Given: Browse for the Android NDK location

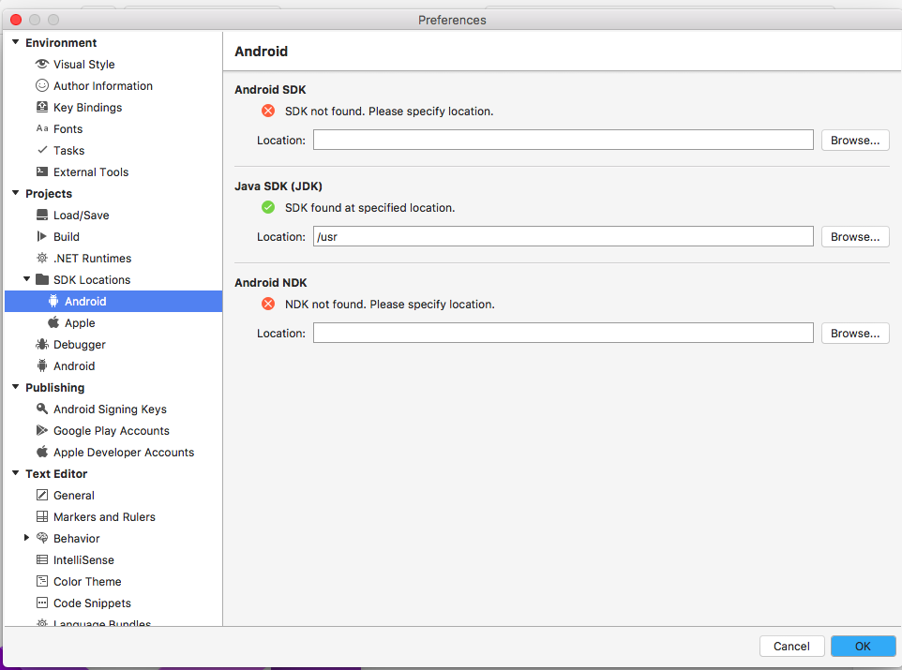Looking at the screenshot, I should [x=855, y=333].
